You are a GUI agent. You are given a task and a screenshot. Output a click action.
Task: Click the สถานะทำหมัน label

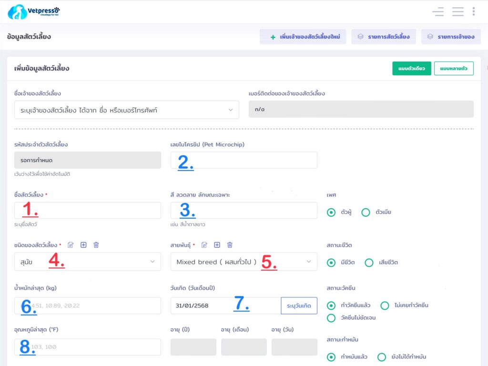[342, 339]
